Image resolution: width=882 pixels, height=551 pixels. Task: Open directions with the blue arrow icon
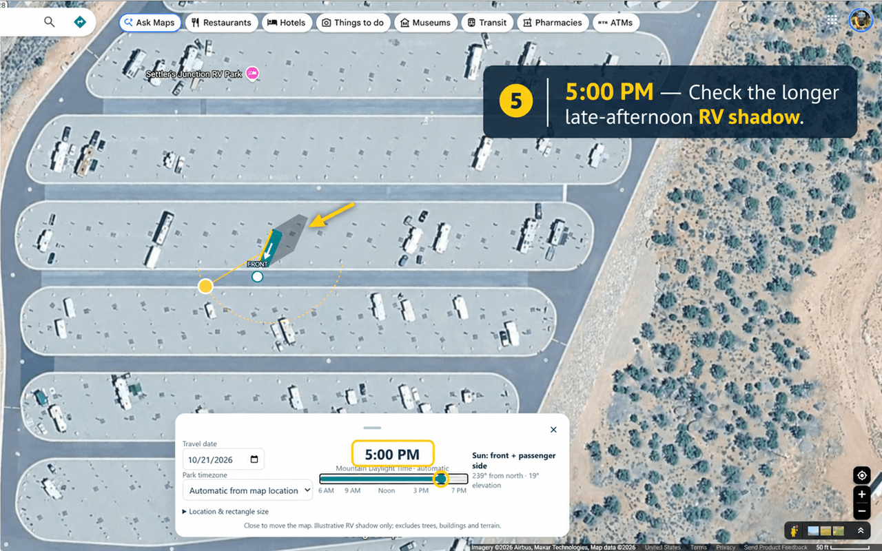[80, 22]
